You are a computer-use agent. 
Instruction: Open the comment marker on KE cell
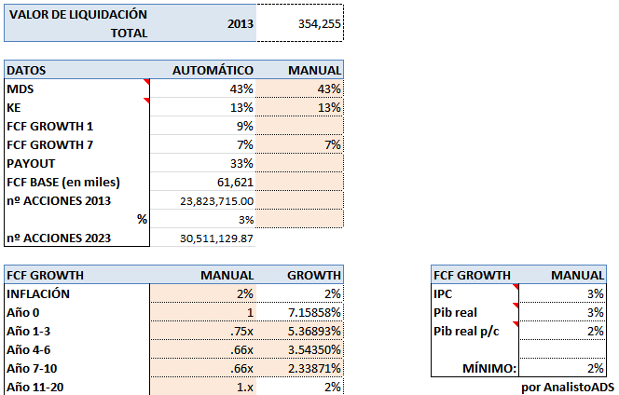tap(147, 101)
